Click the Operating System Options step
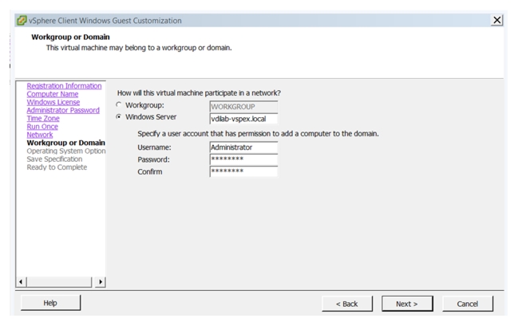Viewport: 518px width, 326px height. [66, 151]
